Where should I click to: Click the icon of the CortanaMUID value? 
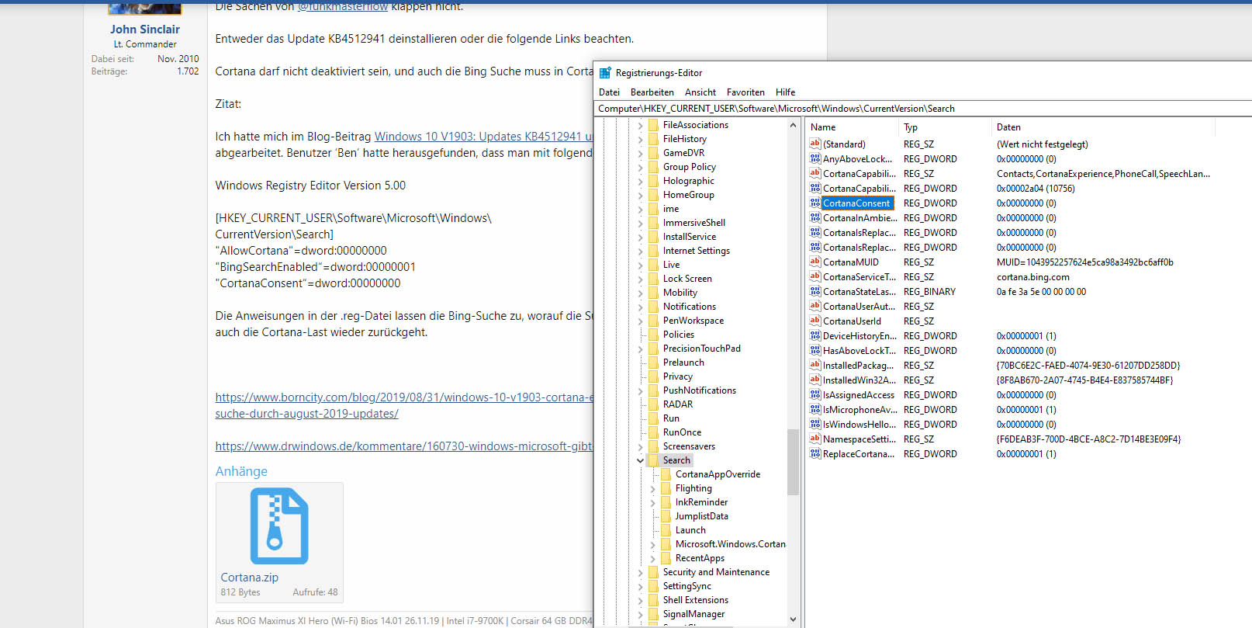point(814,262)
